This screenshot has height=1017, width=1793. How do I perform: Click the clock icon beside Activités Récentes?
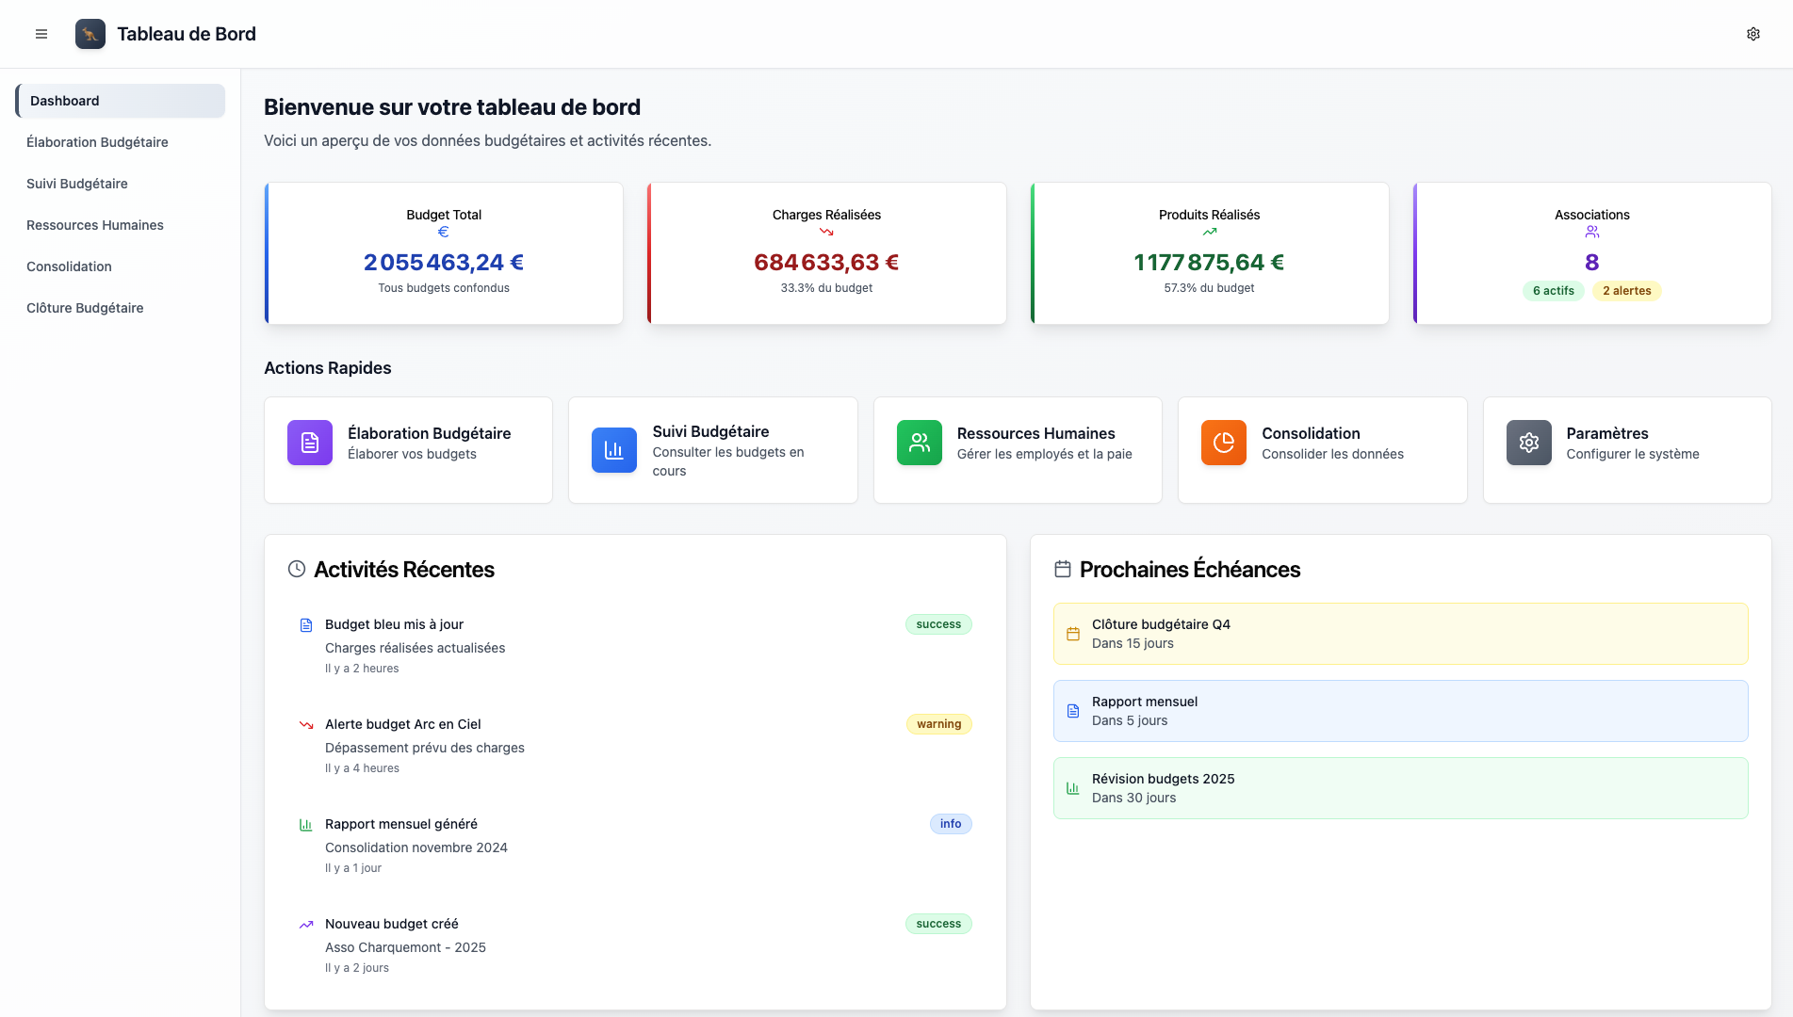coord(296,568)
